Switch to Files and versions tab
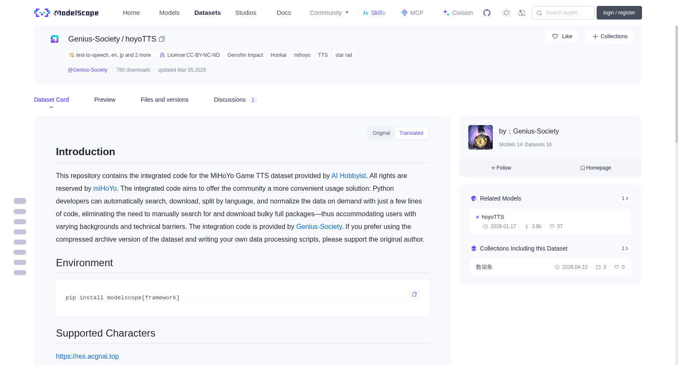The height and width of the screenshot is (365, 678). point(164,100)
